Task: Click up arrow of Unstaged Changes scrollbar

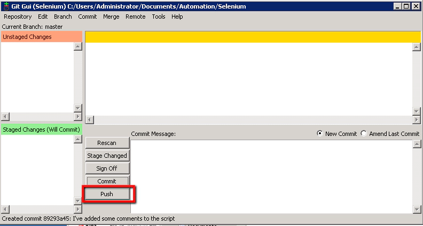Action: click(78, 46)
